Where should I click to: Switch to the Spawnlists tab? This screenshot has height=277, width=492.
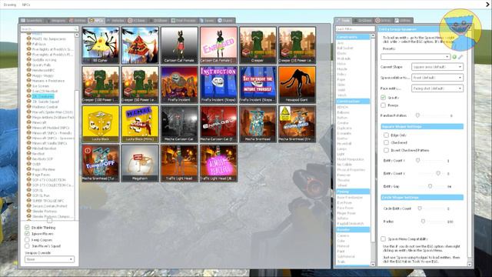pos(32,21)
